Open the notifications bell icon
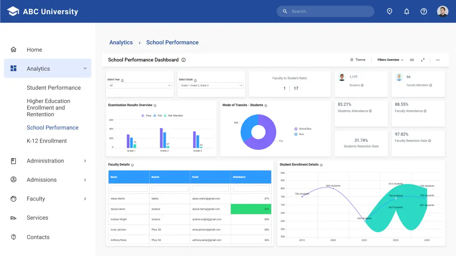456x256 pixels. [x=407, y=11]
